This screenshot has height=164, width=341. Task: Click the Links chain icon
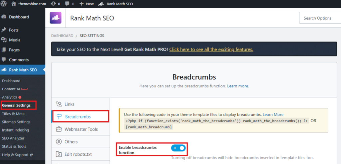coord(59,104)
